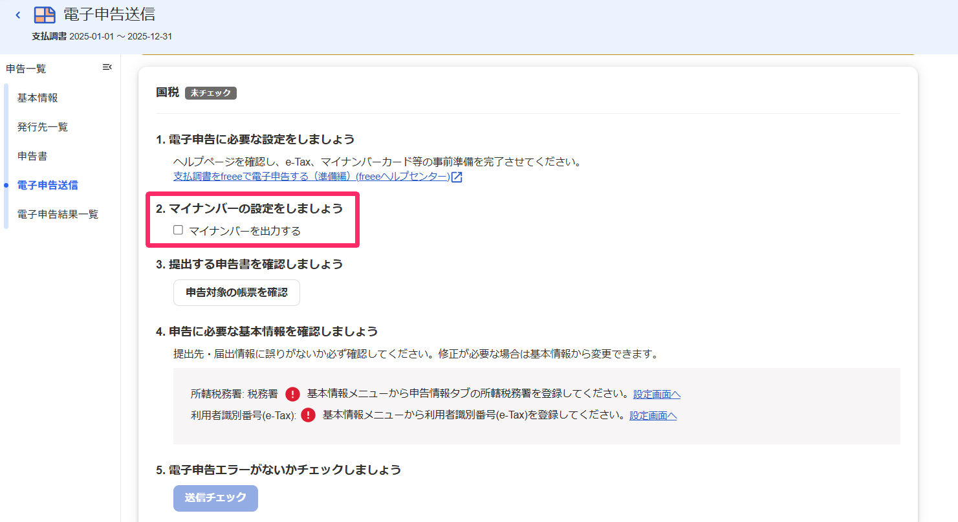This screenshot has height=522, width=958.
Task: Click the 国税 section heading
Action: tap(168, 92)
